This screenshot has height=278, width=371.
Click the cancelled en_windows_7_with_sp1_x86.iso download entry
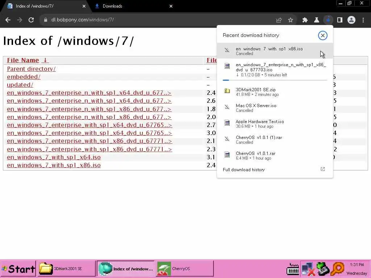275,51
